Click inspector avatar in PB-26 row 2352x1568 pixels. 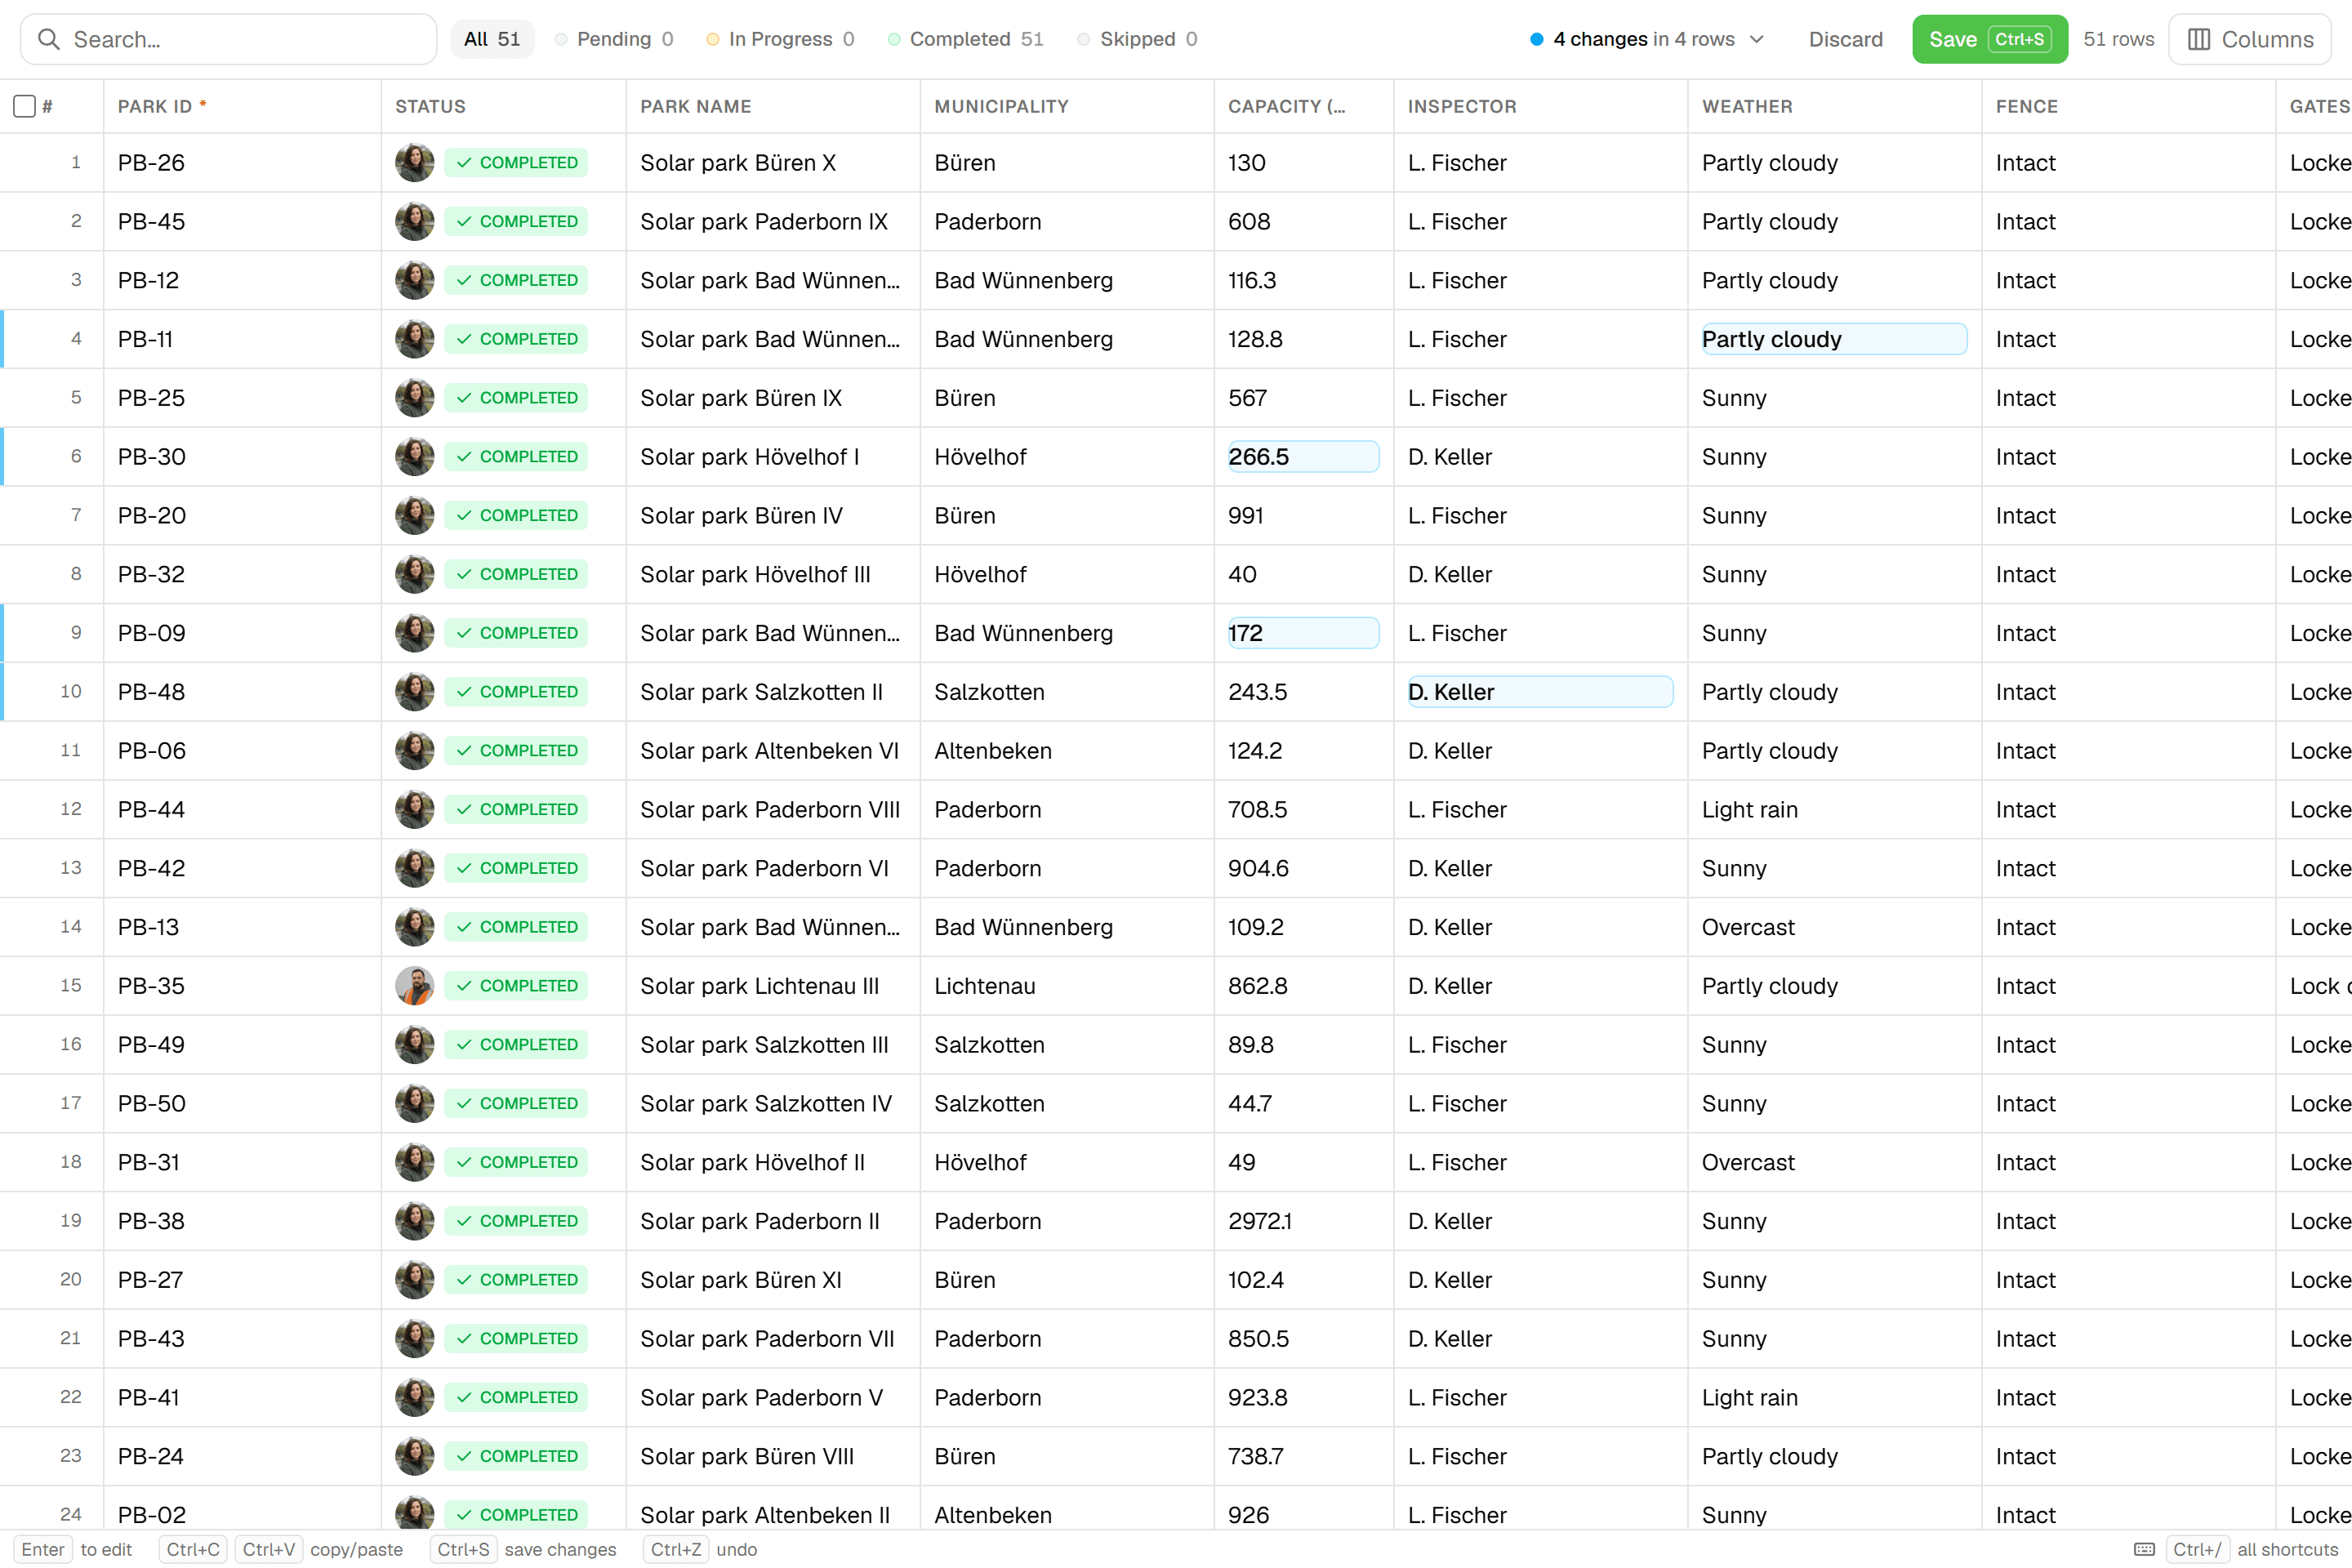click(x=414, y=163)
